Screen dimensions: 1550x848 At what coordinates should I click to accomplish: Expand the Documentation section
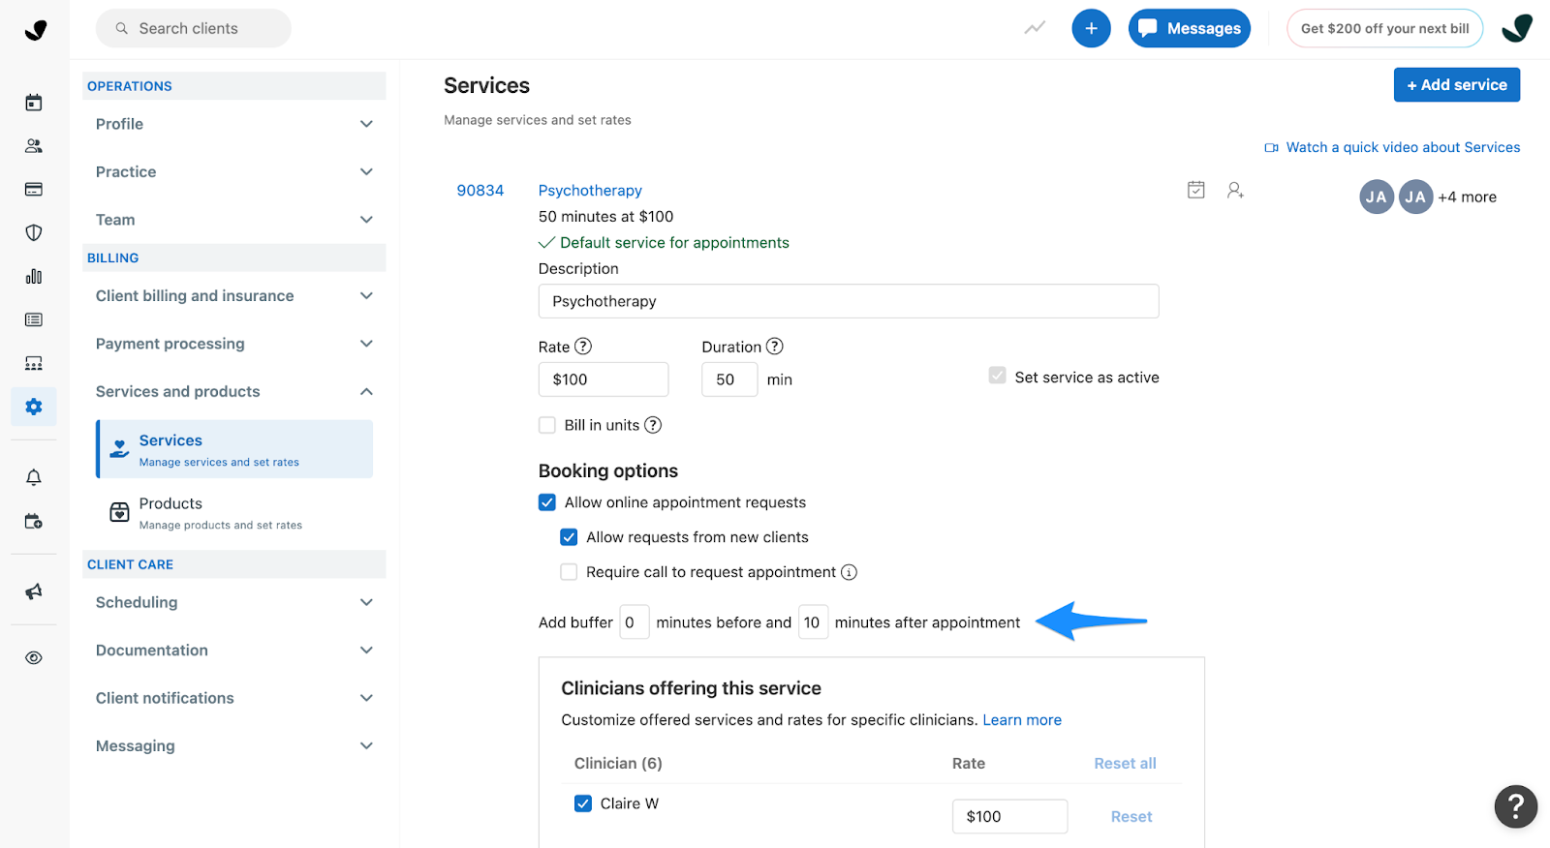[x=234, y=651]
